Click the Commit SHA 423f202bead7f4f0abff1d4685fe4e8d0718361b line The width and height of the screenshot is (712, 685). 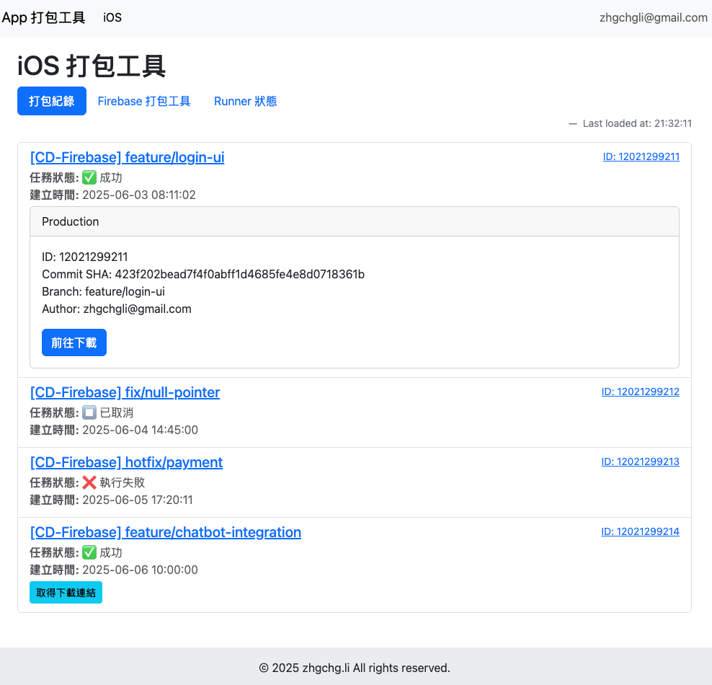coord(203,275)
